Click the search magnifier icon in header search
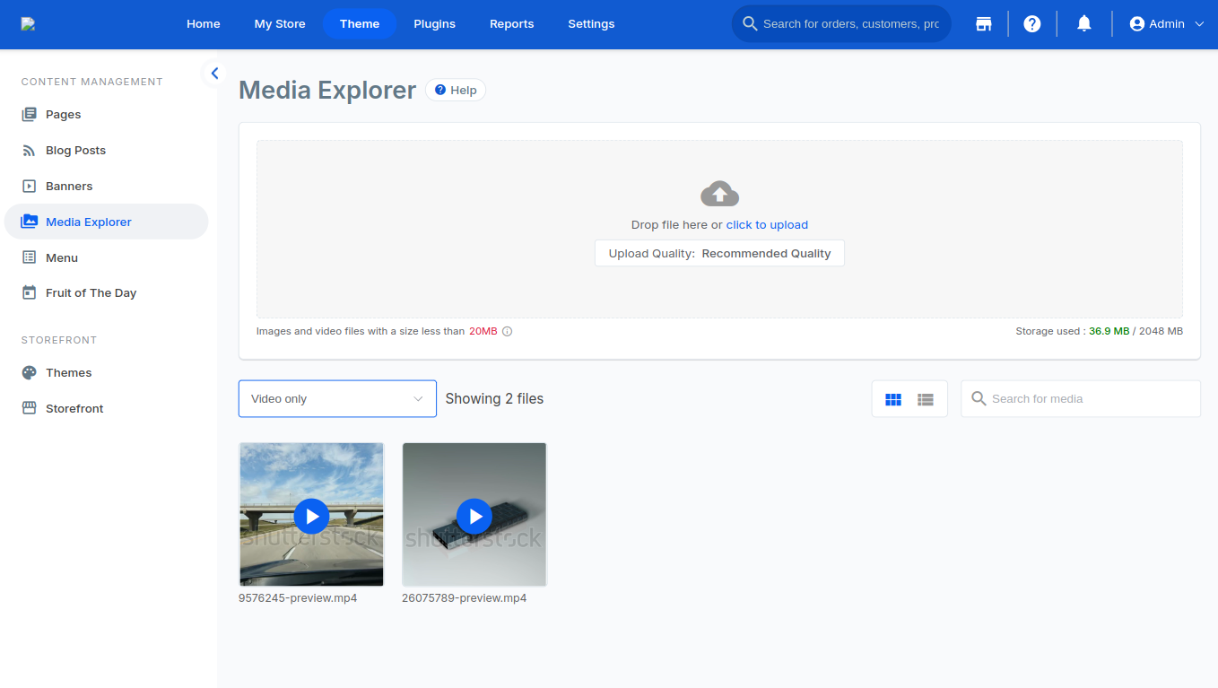1218x688 pixels. (750, 24)
